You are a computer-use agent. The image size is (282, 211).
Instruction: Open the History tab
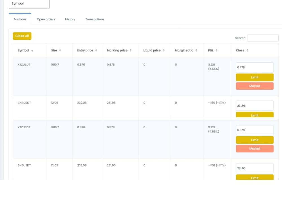coord(70,19)
